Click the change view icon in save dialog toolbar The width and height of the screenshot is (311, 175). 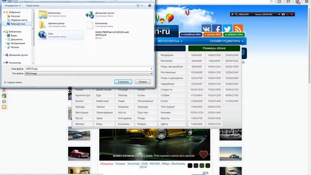(x=138, y=5)
